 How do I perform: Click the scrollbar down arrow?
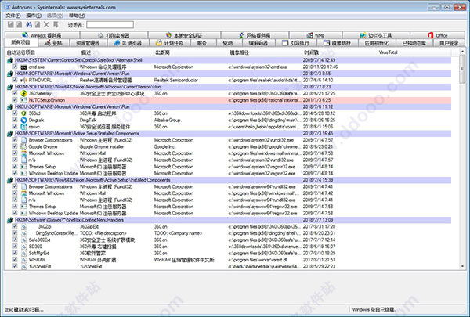click(x=462, y=266)
